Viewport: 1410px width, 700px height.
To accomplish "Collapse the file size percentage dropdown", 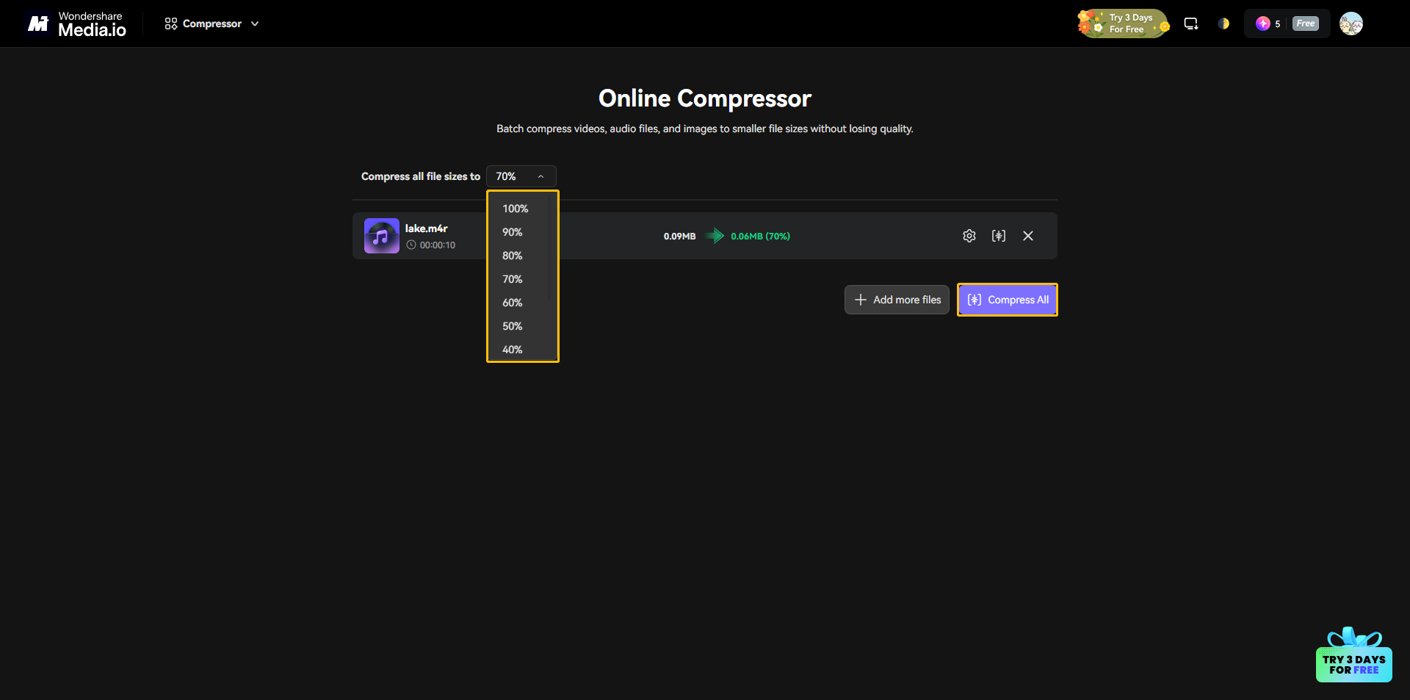I will [x=541, y=176].
